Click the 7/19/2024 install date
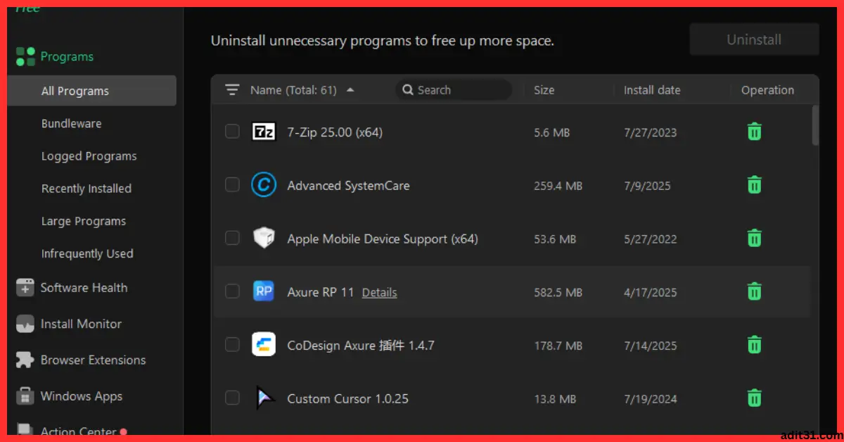The height and width of the screenshot is (442, 844). (x=650, y=399)
